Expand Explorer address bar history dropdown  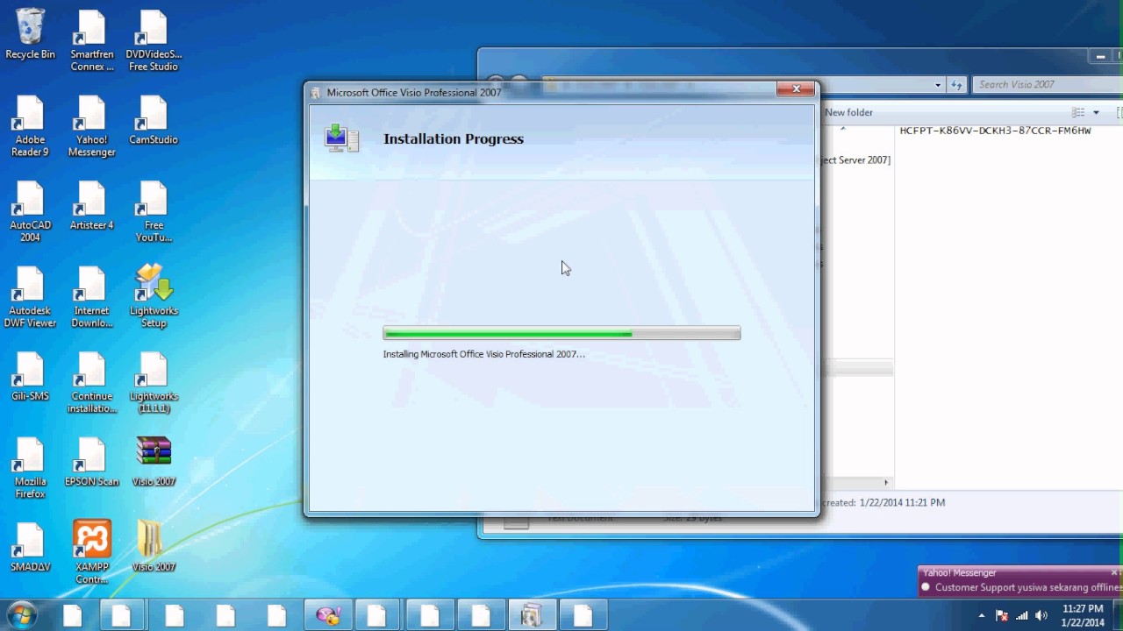[x=938, y=85]
